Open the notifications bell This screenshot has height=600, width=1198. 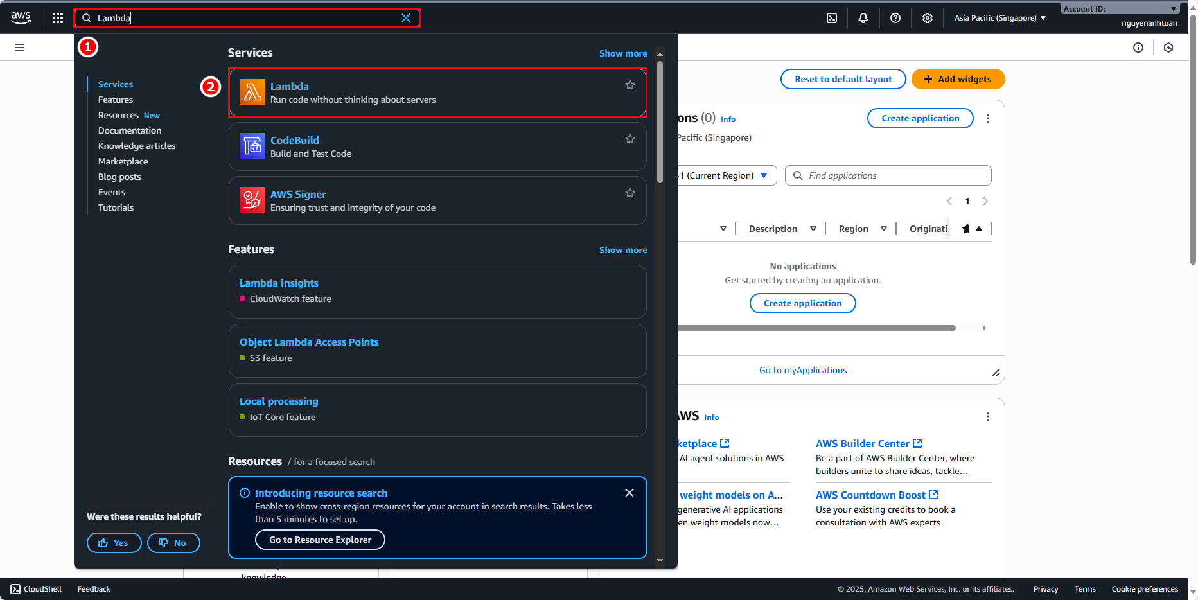point(863,18)
